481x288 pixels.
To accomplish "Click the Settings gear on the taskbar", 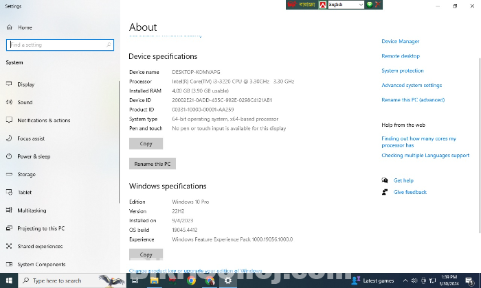I will [228, 280].
